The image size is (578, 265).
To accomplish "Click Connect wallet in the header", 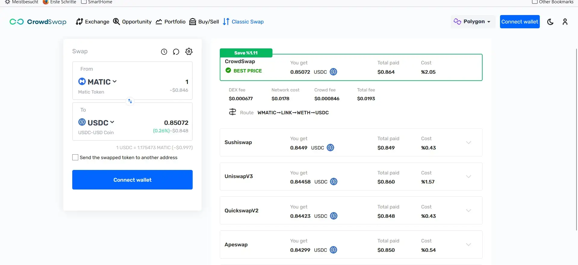I will 520,22.
